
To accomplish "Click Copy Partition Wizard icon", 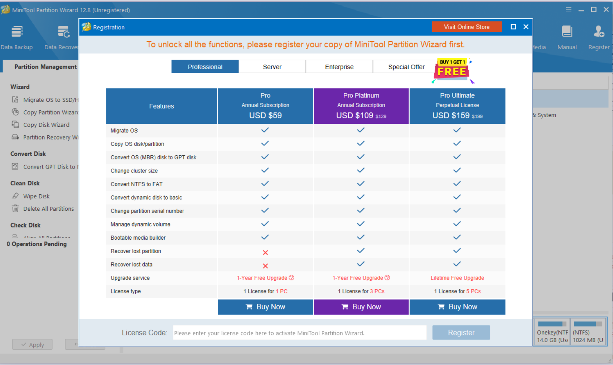I will click(15, 112).
